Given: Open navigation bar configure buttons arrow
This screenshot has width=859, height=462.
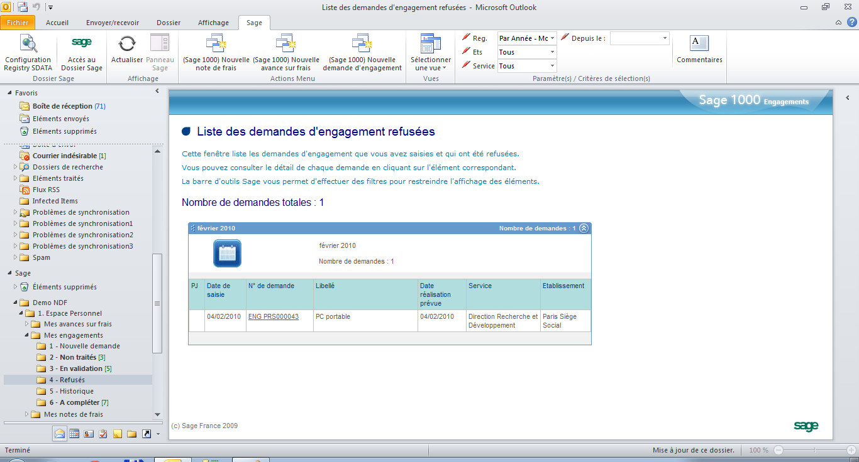Looking at the screenshot, I should pos(158,434).
